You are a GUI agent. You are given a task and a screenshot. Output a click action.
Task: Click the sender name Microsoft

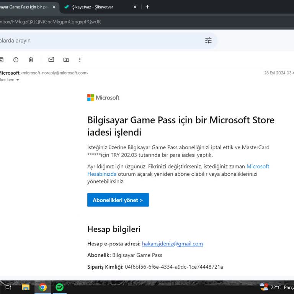pos(9,73)
